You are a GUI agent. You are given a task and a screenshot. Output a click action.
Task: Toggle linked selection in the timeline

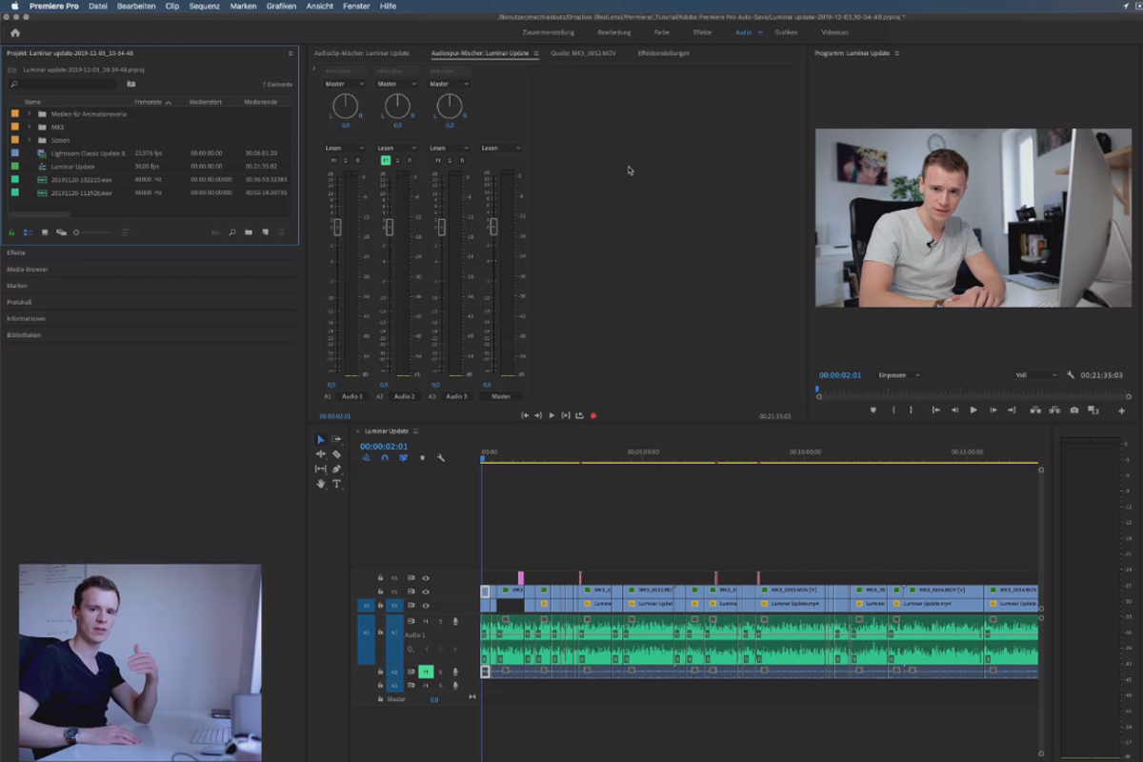coord(404,458)
